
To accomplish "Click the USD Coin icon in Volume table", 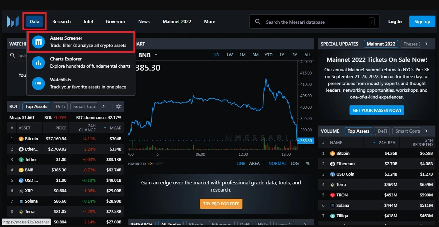I will [333, 174].
